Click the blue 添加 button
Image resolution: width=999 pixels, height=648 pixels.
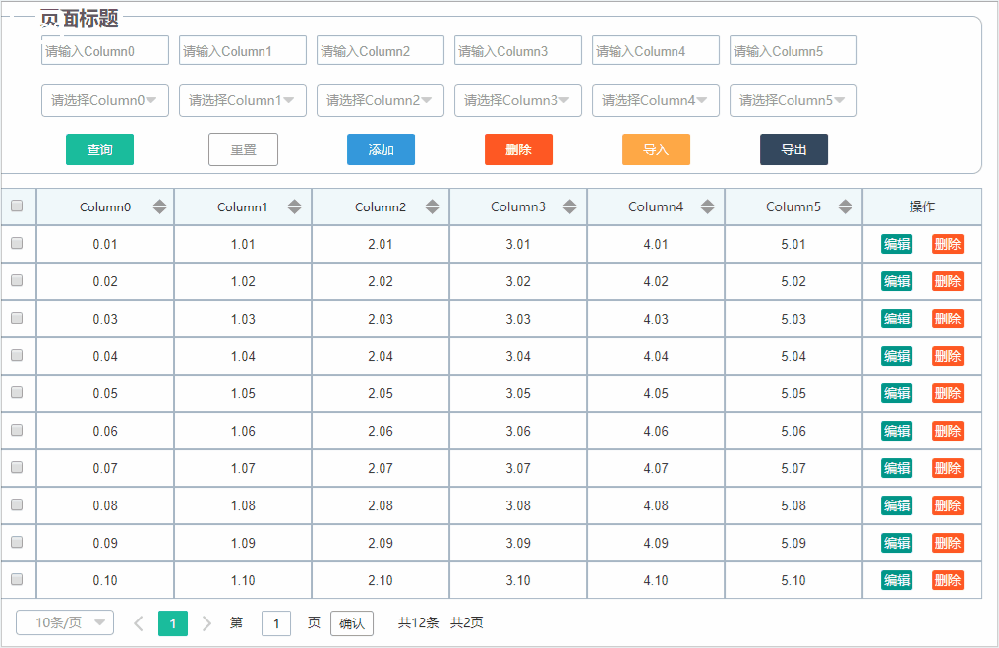[381, 149]
